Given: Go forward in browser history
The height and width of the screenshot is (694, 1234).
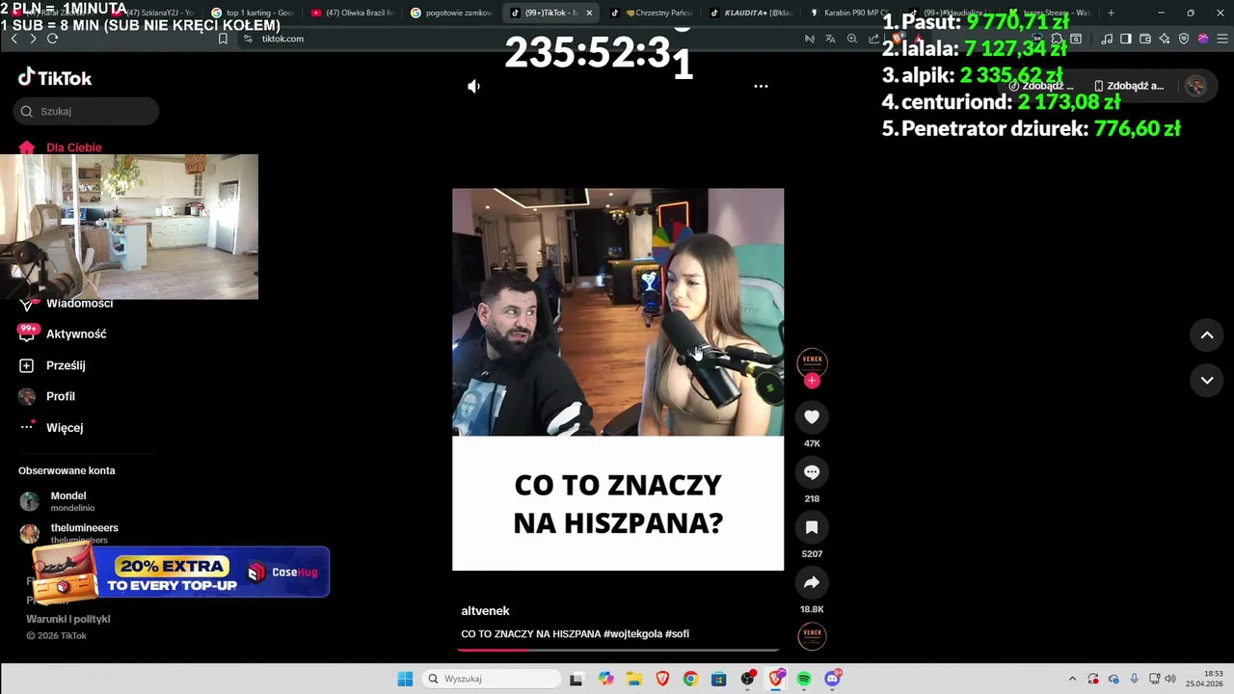Looking at the screenshot, I should click(33, 39).
